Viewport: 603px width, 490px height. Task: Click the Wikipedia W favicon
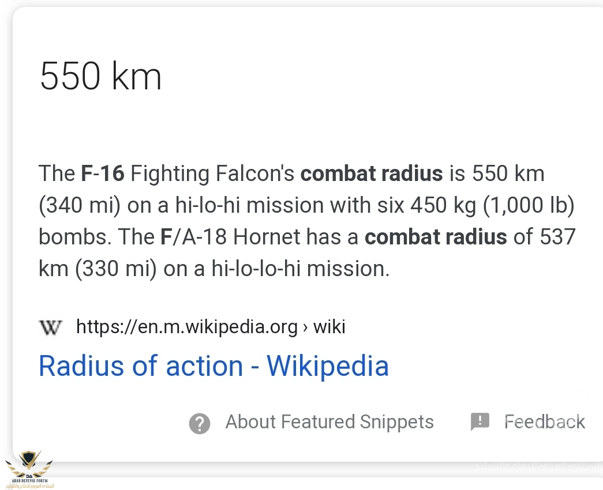point(50,327)
